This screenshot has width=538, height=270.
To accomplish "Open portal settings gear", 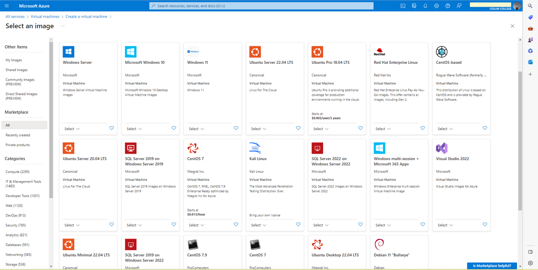I will (x=436, y=6).
